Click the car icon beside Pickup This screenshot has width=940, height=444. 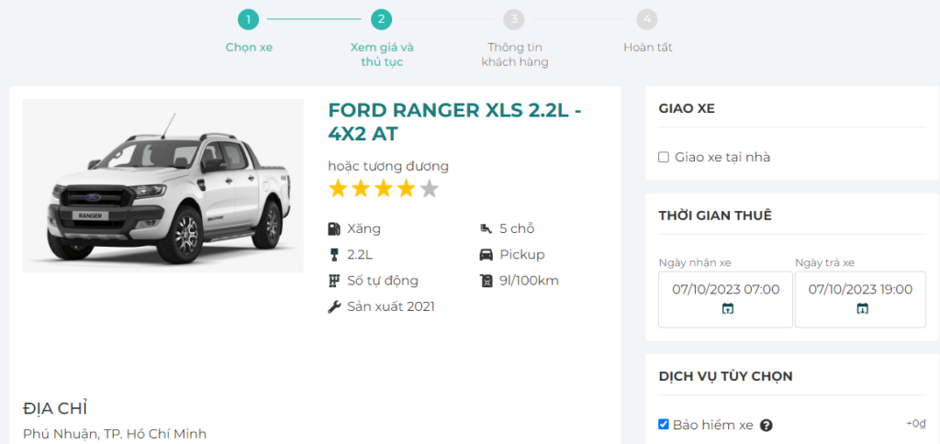coord(486,254)
